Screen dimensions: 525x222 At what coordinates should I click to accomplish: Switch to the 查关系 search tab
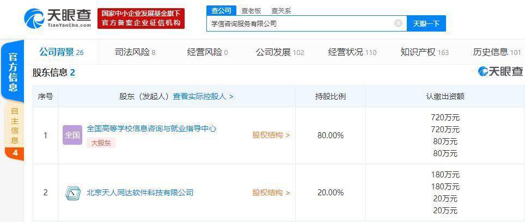pos(281,11)
